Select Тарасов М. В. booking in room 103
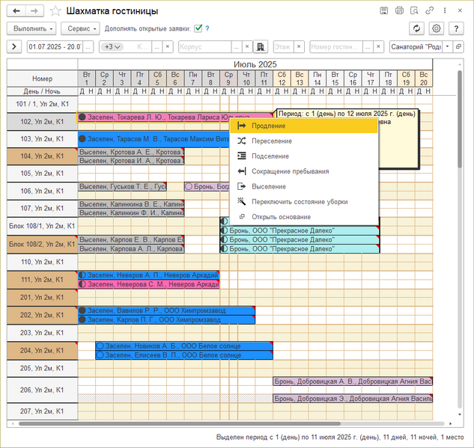The height and width of the screenshot is (448, 474). [x=154, y=139]
